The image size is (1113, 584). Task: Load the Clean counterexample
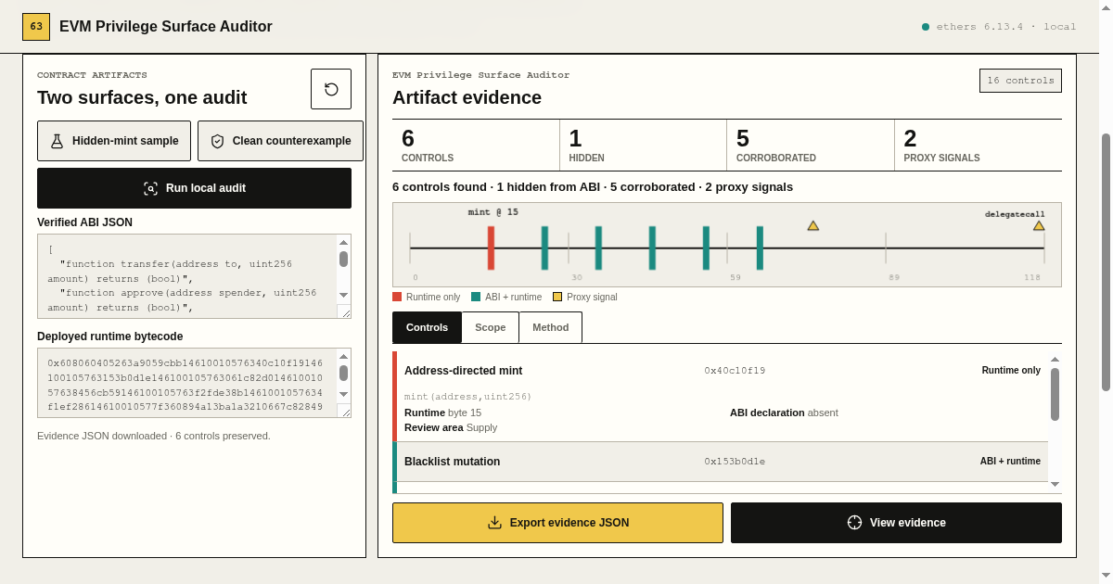[x=280, y=141]
